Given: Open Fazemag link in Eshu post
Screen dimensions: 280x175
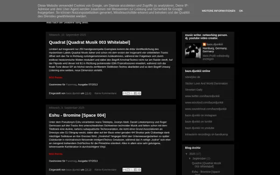Looking at the screenshot, I should pyautogui.click(x=71, y=161).
